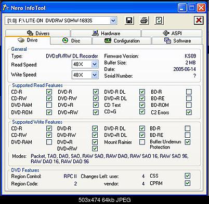Click the Nero InfoTool title bar icon
This screenshot has width=209, height=204.
click(6, 8)
